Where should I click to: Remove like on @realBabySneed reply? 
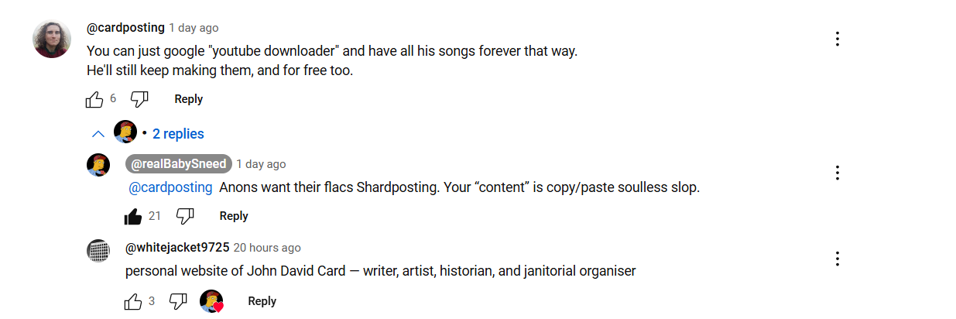pyautogui.click(x=133, y=216)
